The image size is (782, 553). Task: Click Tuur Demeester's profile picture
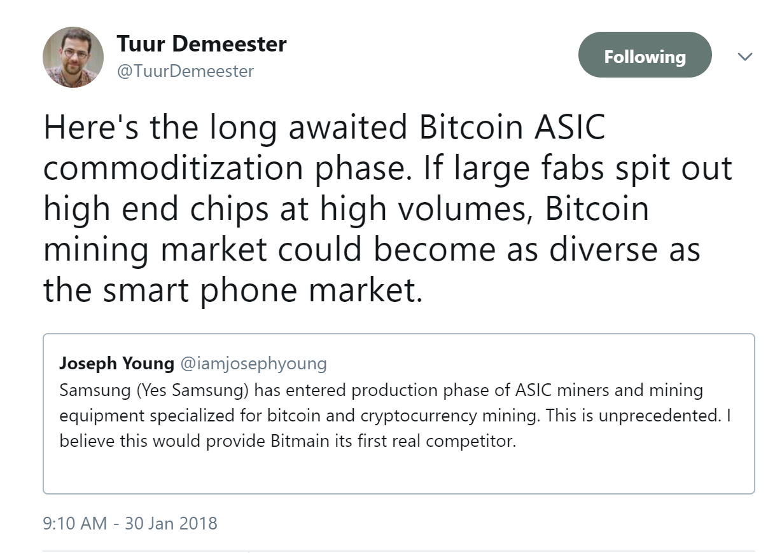72,57
